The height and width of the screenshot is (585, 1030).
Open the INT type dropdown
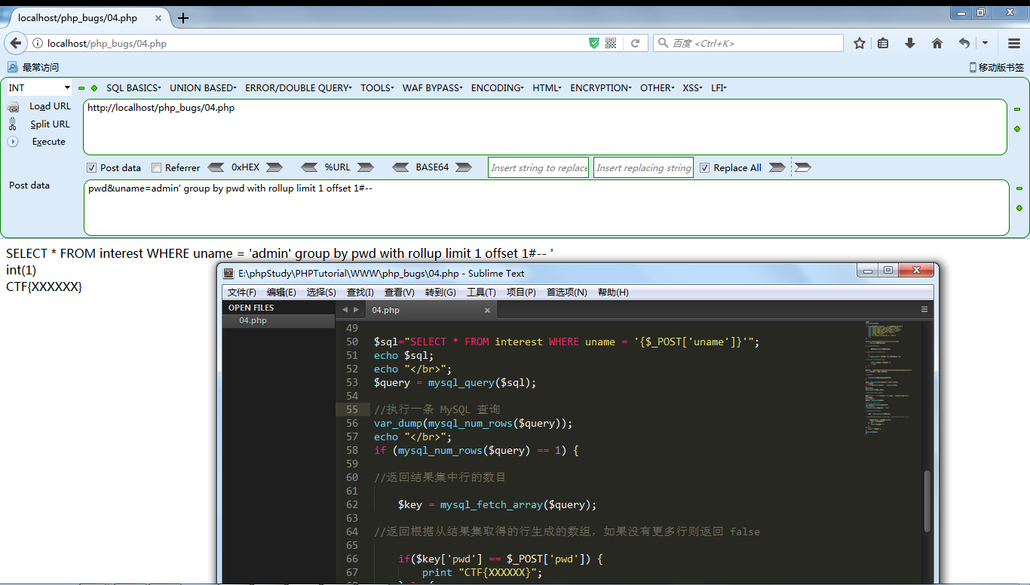click(39, 88)
